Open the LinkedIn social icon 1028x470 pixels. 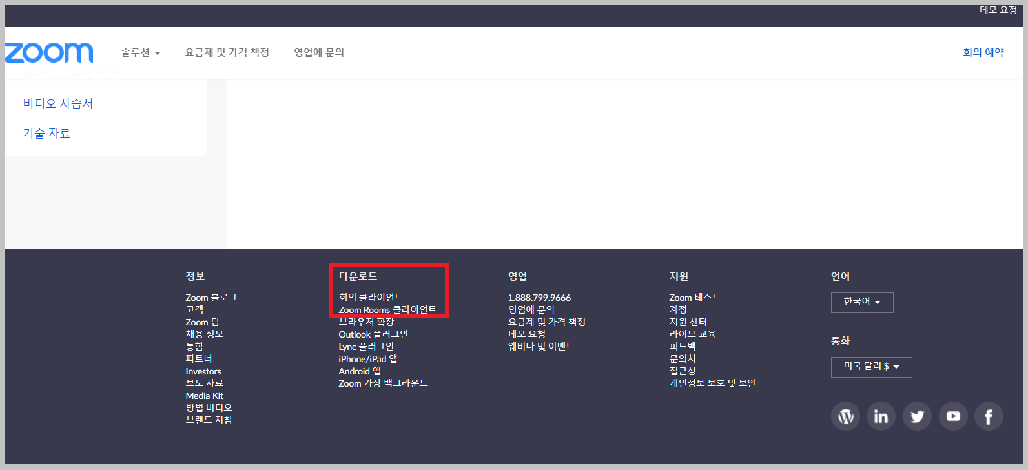pos(881,416)
